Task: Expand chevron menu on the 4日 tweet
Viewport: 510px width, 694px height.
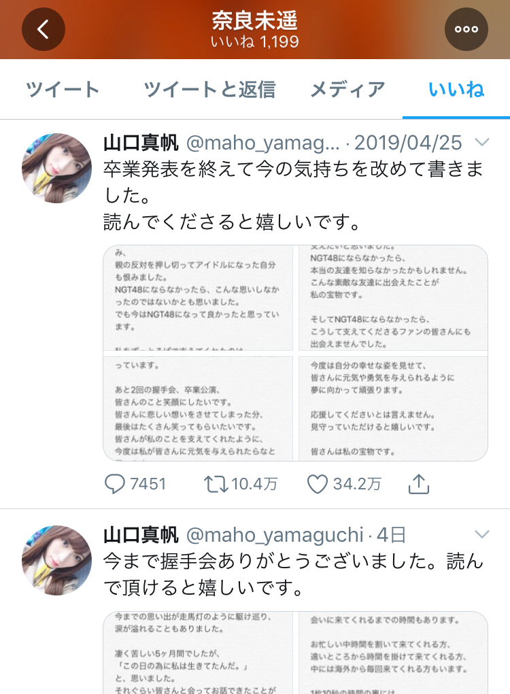Action: pos(481,534)
